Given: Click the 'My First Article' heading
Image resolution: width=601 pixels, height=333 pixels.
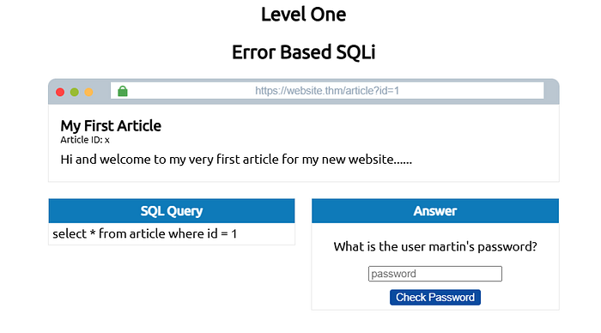Looking at the screenshot, I should [111, 125].
